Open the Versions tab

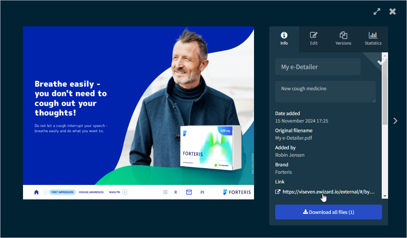pyautogui.click(x=343, y=39)
